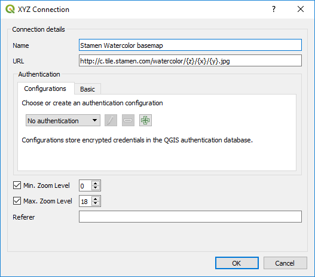Switch to the Basic authentication tab
The height and width of the screenshot is (277, 315).
(87, 89)
